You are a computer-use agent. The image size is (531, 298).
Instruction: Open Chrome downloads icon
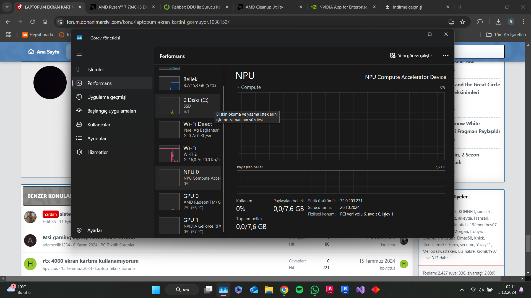(x=498, y=22)
